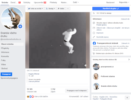The width and height of the screenshot is (131, 100).
Task: Open Angelo Alfonsi profile link
Action: click(x=34, y=74)
